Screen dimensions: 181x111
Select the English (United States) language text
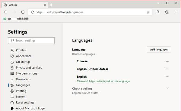[92, 69]
